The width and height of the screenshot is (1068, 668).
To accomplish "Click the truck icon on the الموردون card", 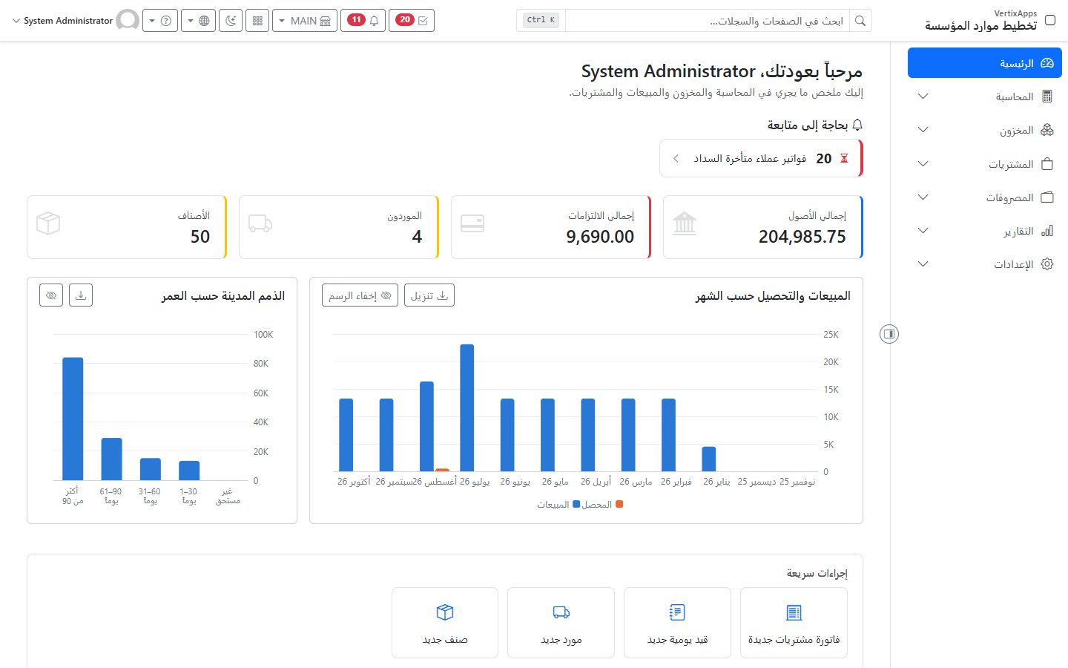I will tap(260, 223).
